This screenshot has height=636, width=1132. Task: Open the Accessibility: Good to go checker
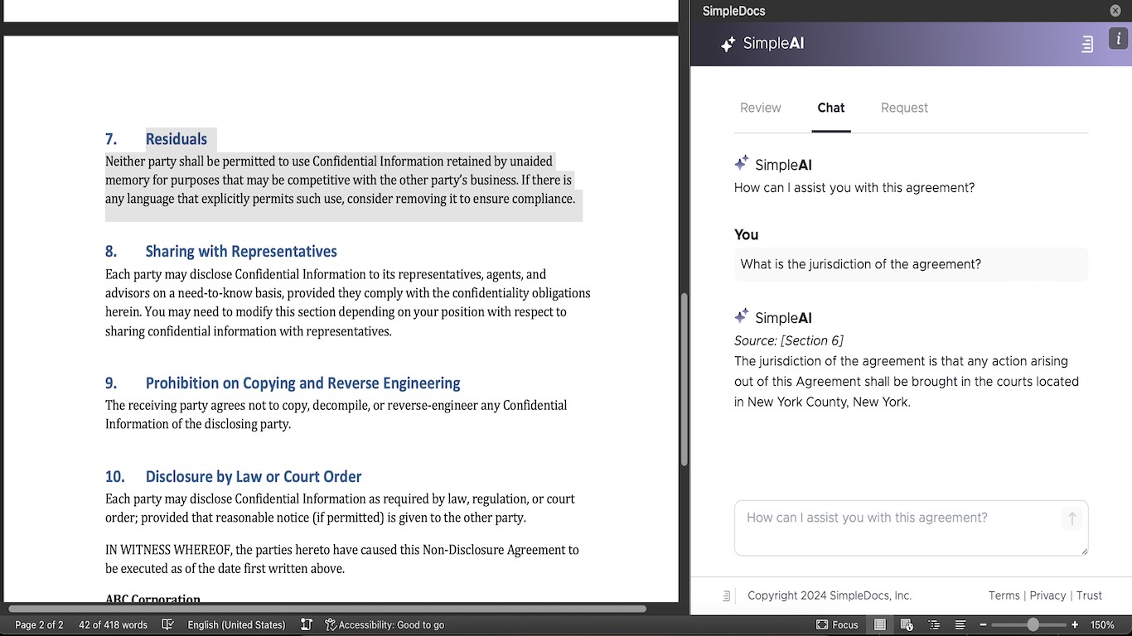tap(385, 624)
